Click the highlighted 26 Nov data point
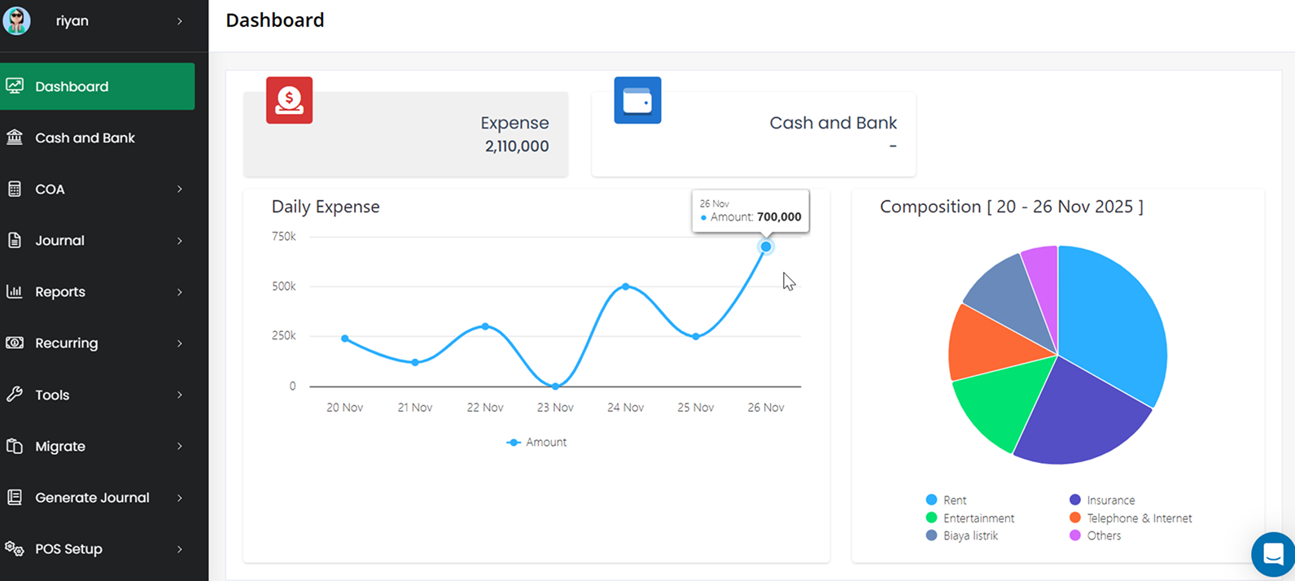Viewport: 1295px width, 581px height. (766, 247)
